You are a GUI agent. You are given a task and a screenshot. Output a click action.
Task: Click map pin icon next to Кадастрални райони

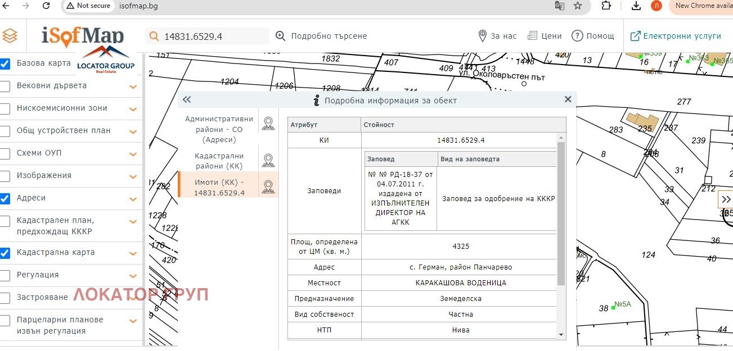pos(268,161)
